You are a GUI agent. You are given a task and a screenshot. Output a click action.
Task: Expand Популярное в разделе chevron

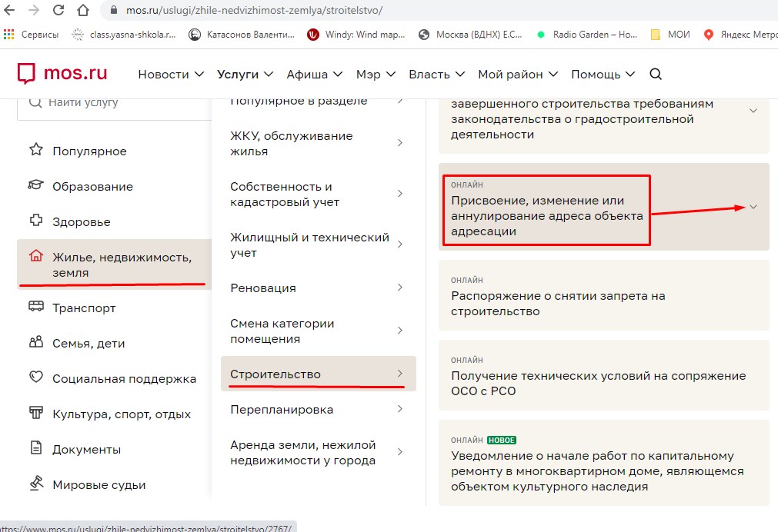[400, 101]
